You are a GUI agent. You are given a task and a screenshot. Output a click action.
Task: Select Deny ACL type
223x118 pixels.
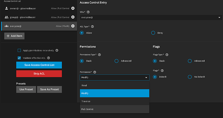153,33
